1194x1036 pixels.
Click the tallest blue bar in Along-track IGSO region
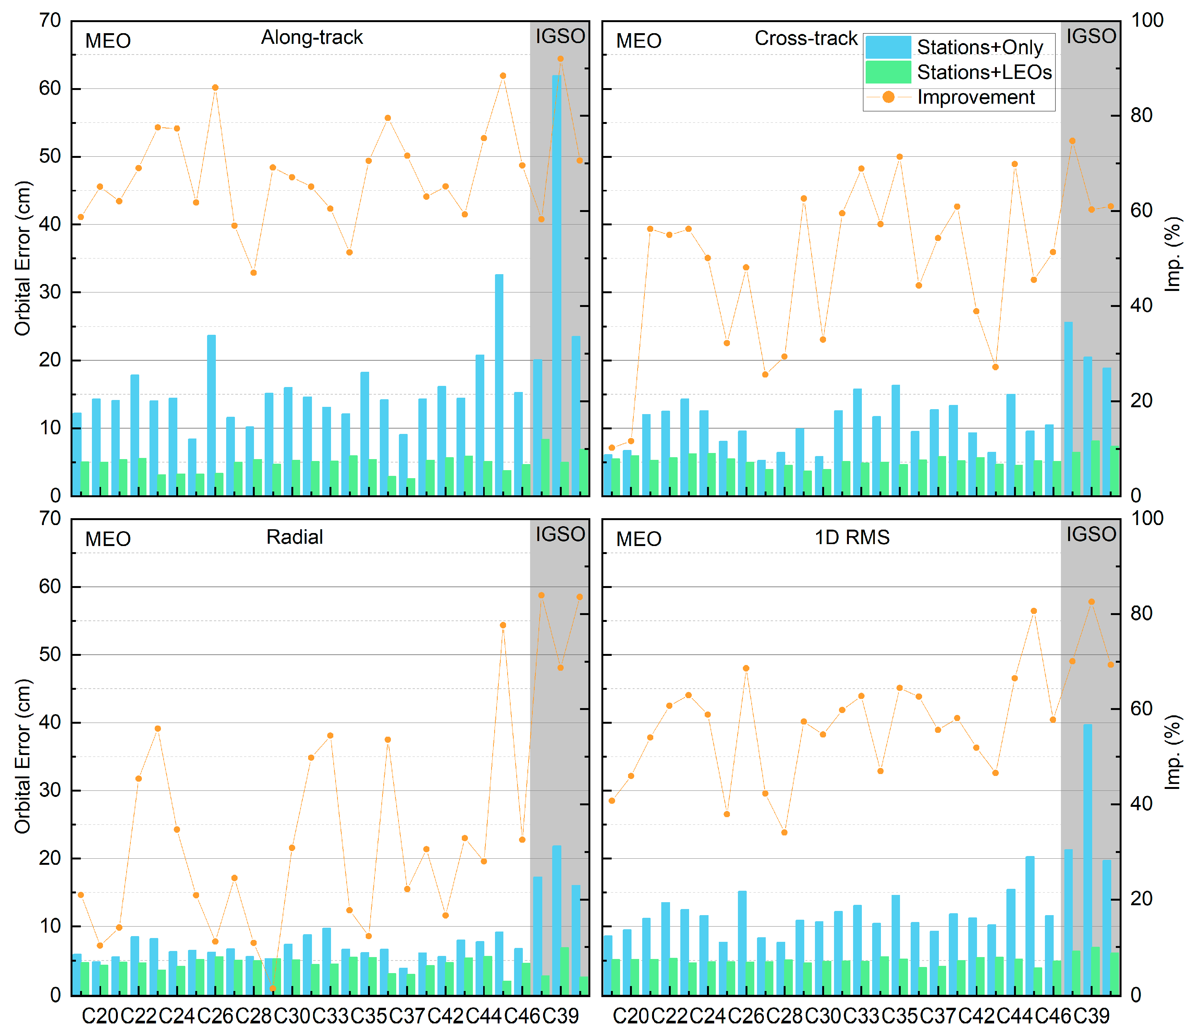coord(556,283)
